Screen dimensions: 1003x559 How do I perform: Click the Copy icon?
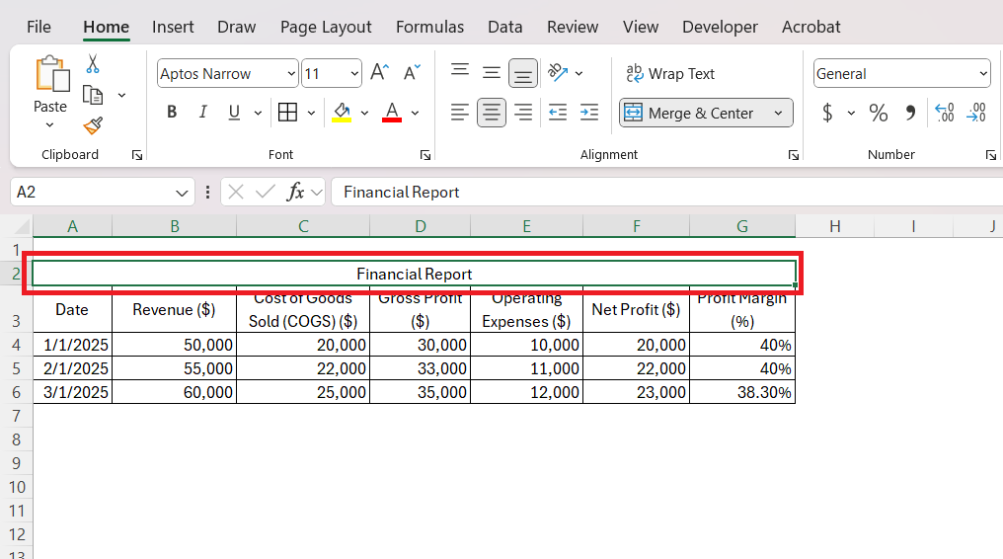click(93, 95)
